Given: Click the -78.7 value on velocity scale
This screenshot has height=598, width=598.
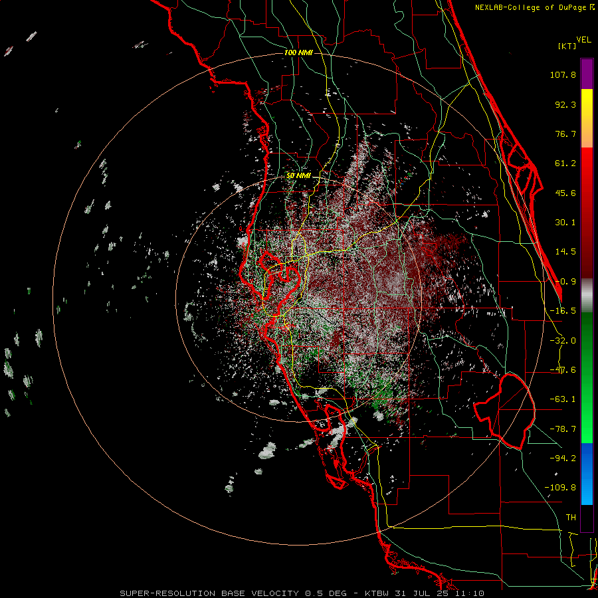Looking at the screenshot, I should (563, 429).
